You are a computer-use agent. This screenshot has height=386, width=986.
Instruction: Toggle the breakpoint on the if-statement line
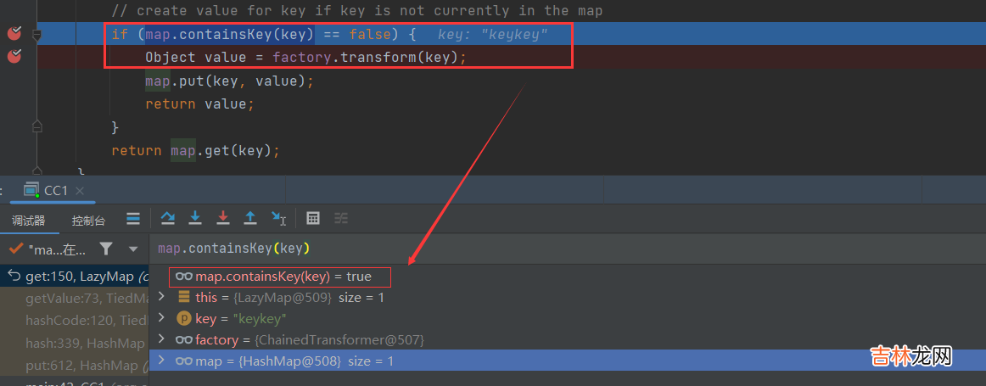point(14,34)
